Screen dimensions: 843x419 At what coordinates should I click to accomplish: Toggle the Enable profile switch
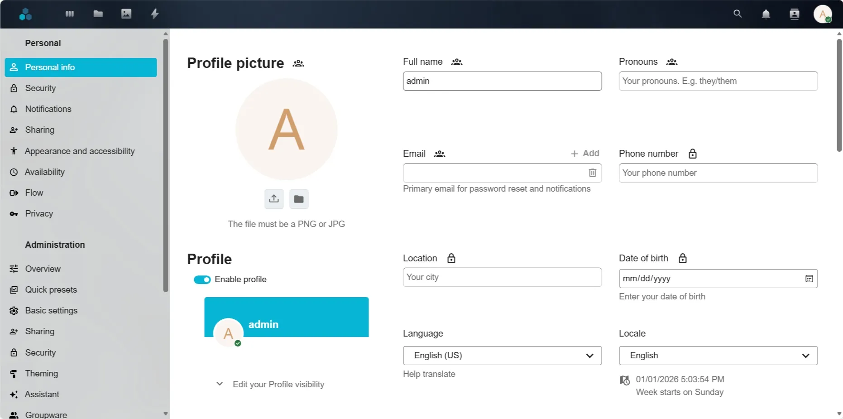point(202,279)
